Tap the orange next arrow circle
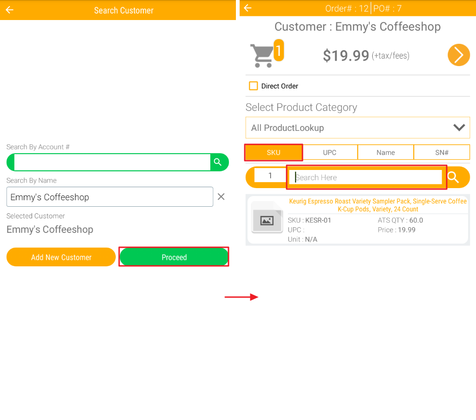Viewport: 476px width, 420px height. point(458,55)
